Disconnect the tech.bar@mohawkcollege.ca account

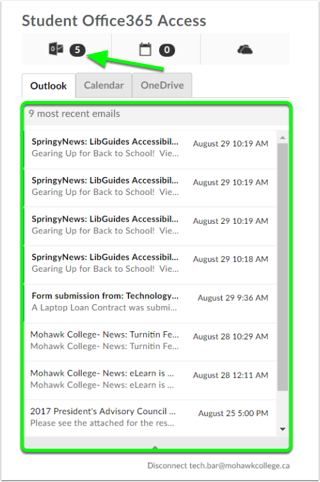click(218, 465)
